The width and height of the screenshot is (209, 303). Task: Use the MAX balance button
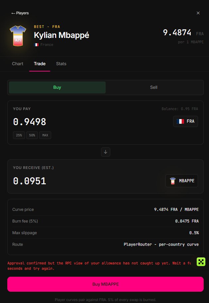tap(45, 135)
